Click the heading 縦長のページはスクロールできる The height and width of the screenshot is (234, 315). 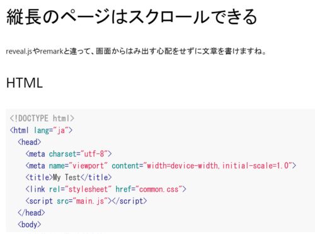[132, 17]
